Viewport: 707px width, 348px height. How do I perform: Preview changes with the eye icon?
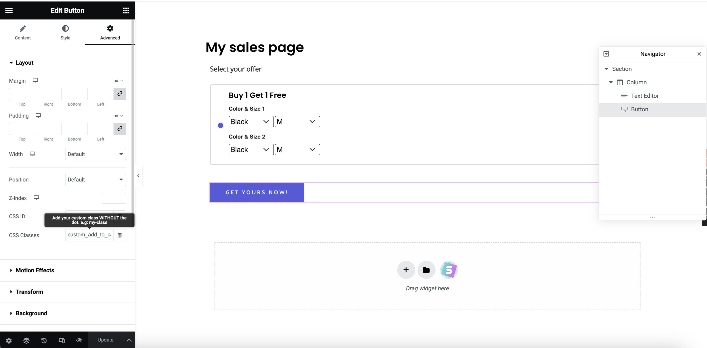click(79, 340)
